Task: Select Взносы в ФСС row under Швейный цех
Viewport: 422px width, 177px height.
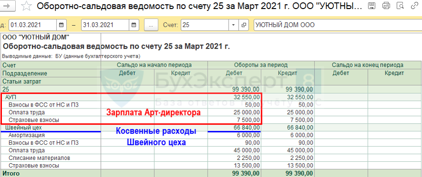Action: (211, 143)
